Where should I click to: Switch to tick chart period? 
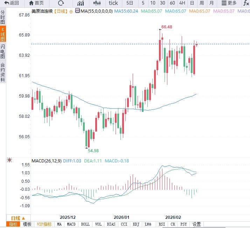[113, 3]
